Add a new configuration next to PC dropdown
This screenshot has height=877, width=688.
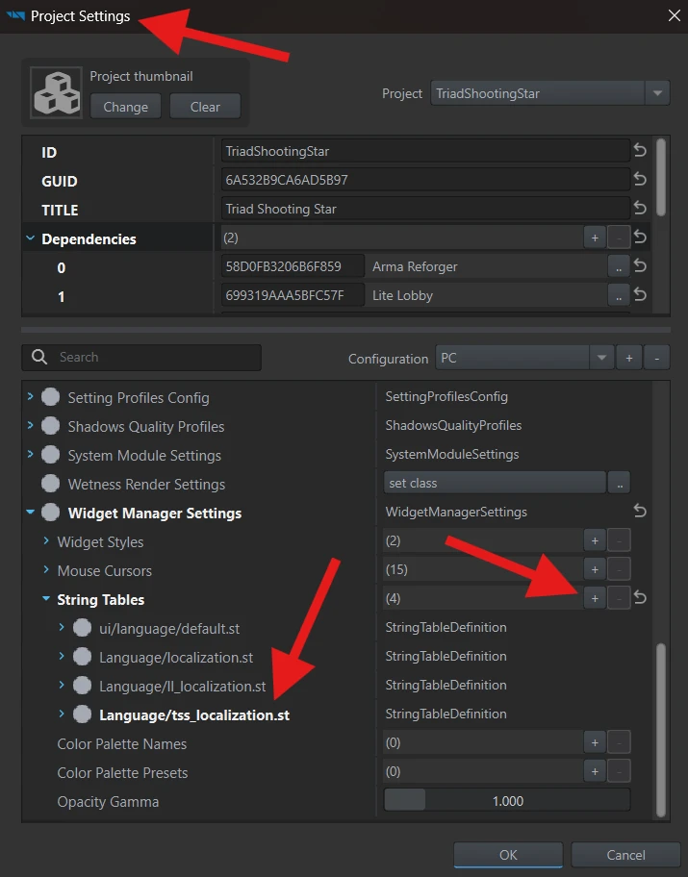point(628,358)
